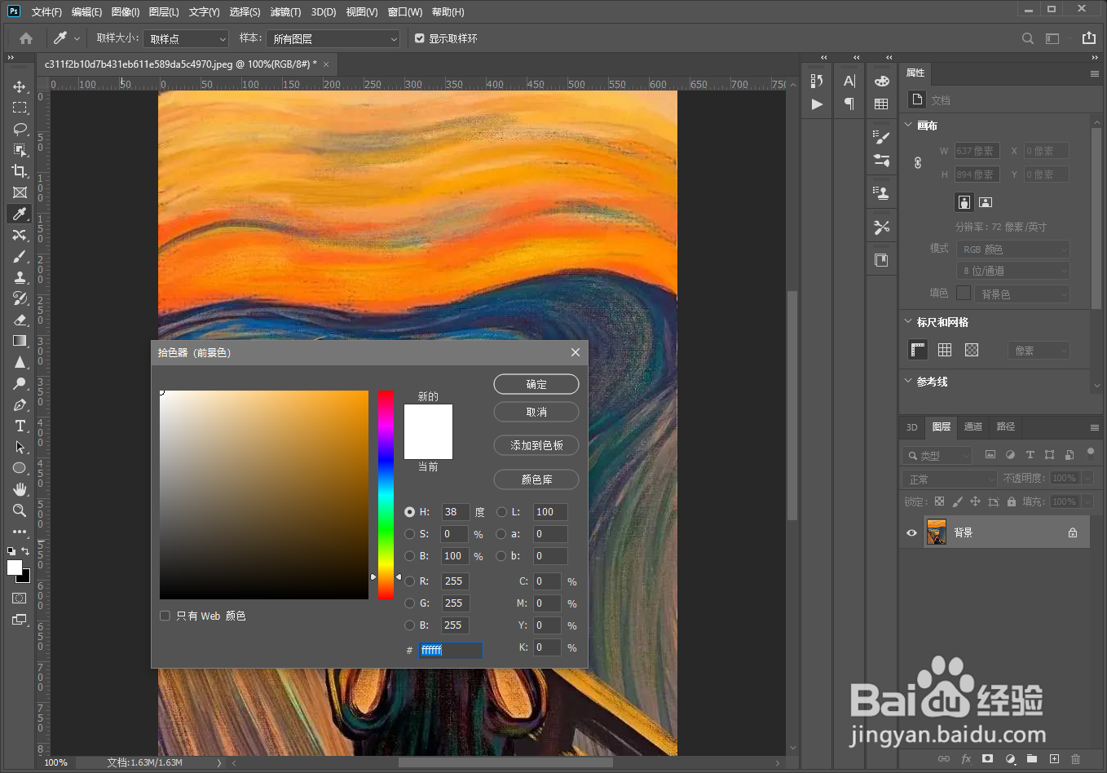The height and width of the screenshot is (773, 1107).
Task: Click the canvas W width input field
Action: (x=977, y=151)
